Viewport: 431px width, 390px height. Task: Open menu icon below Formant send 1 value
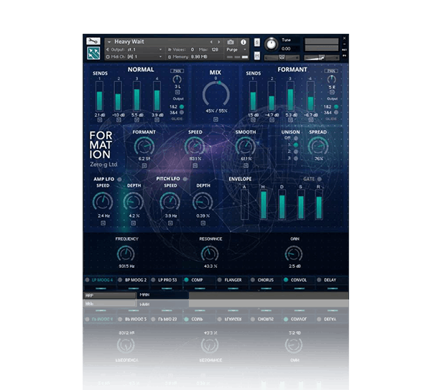tap(253, 120)
